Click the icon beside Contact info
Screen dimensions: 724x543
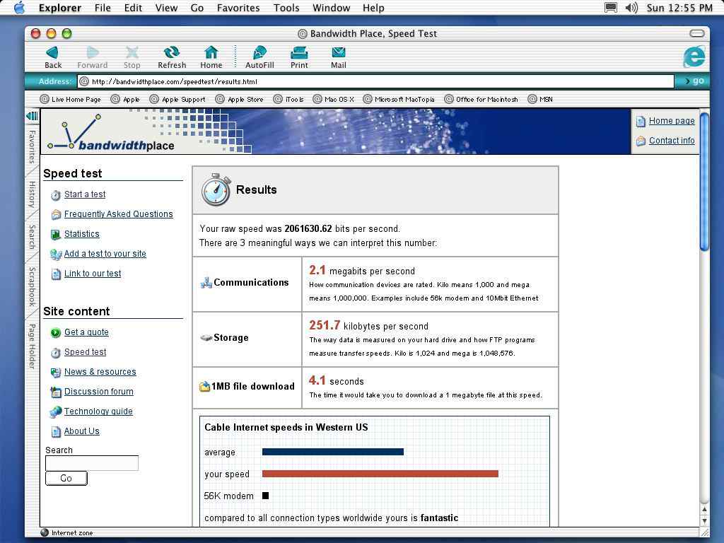[x=641, y=141]
